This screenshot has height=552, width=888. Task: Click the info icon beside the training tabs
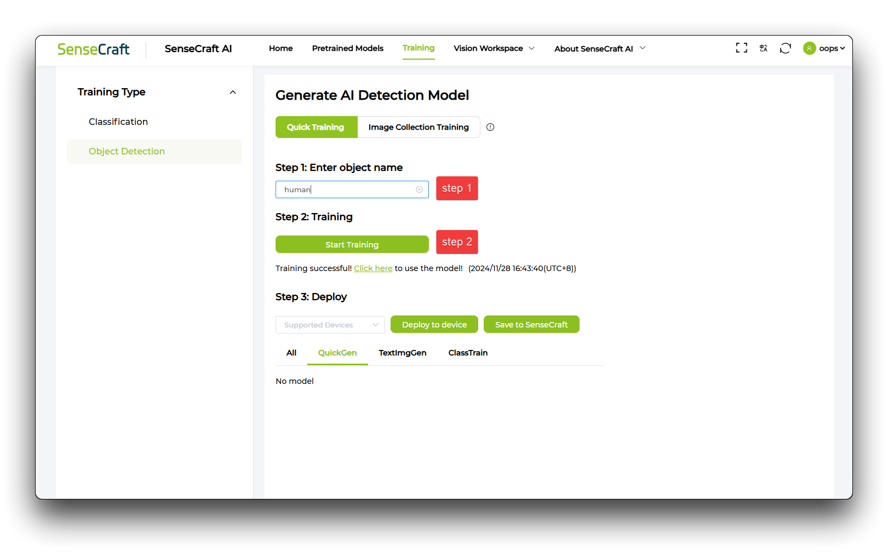tap(490, 127)
